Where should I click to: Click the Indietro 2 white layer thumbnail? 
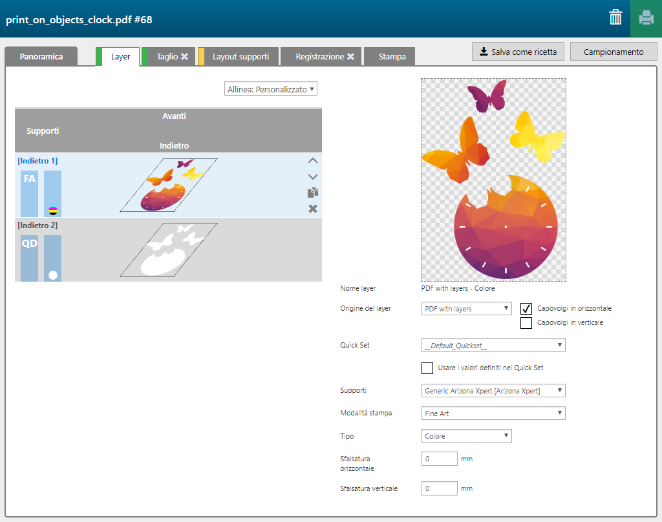pyautogui.click(x=169, y=249)
